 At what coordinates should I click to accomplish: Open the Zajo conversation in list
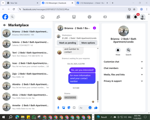(x=26, y=75)
